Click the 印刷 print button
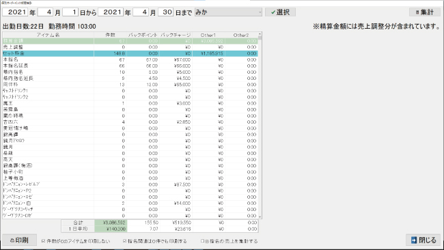 click(x=20, y=240)
